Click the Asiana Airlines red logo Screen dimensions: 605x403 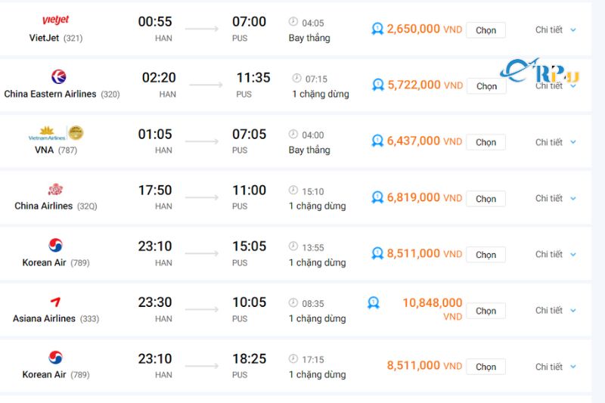(55, 302)
